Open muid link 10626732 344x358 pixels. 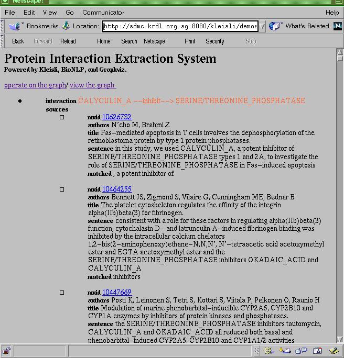tap(117, 117)
